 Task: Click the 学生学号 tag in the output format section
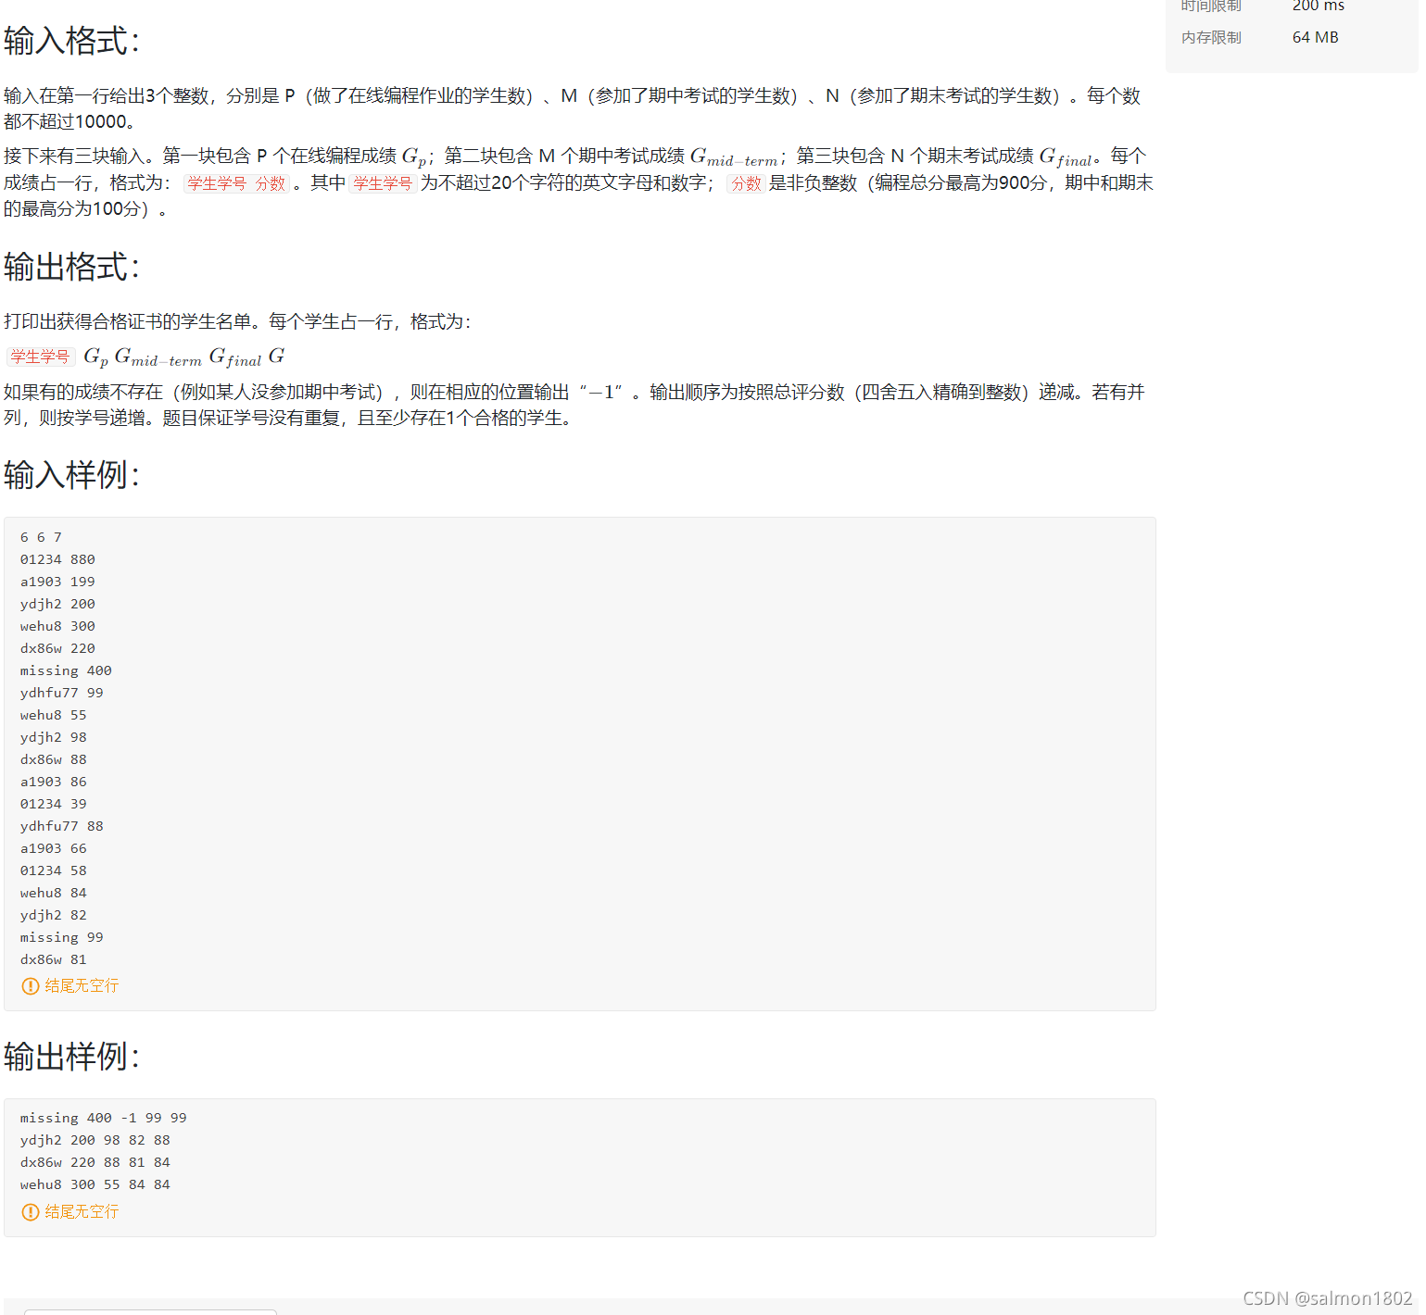(x=40, y=356)
